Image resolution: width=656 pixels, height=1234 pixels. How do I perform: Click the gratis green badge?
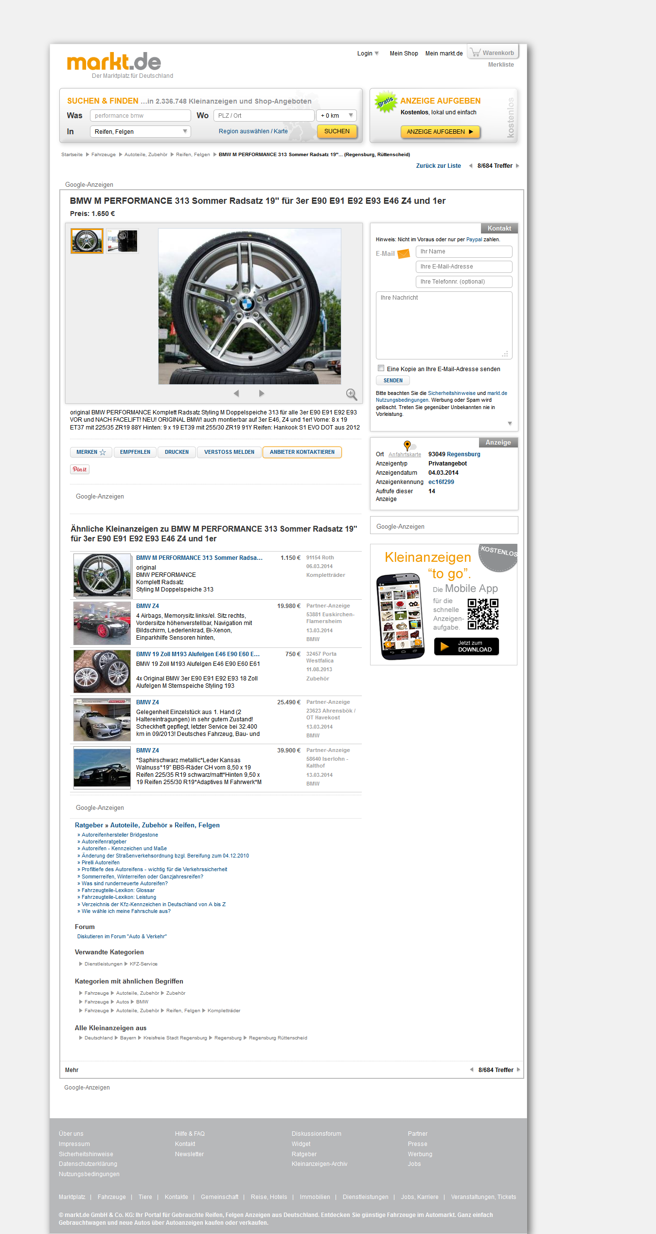click(x=386, y=102)
